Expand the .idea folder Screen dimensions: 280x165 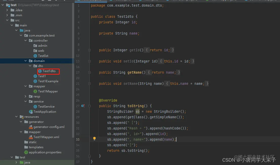pos(7,10)
